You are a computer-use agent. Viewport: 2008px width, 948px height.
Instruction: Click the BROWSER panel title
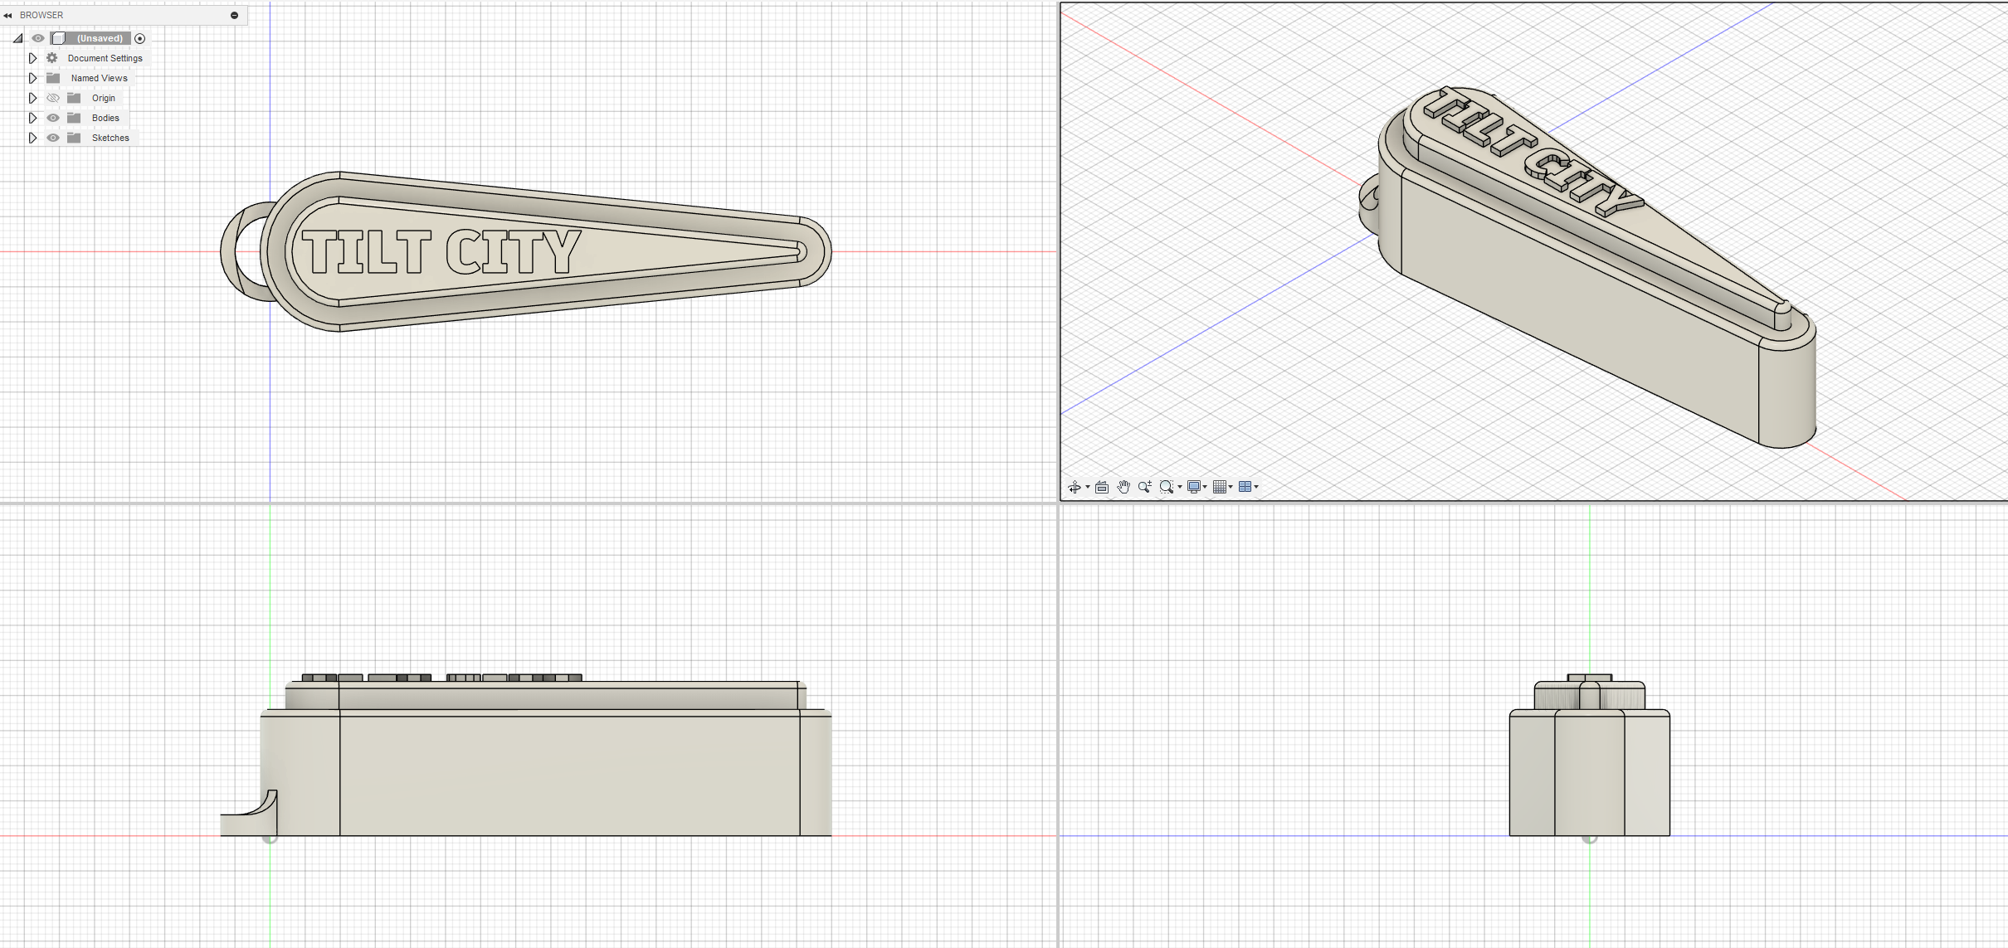pyautogui.click(x=41, y=15)
